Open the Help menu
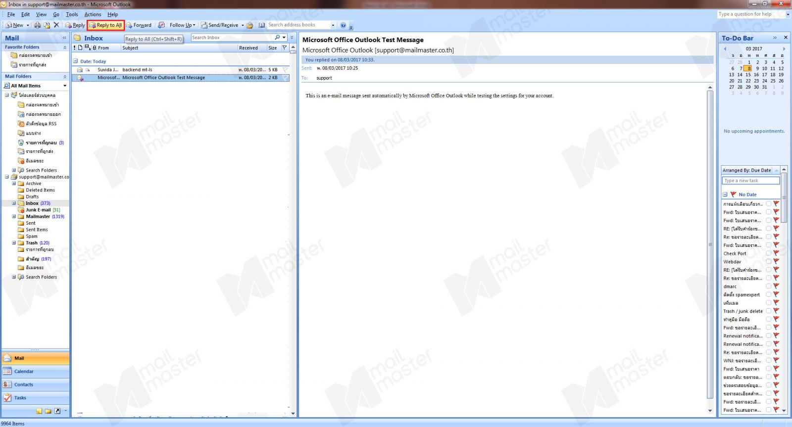Viewport: 792px width, 427px height. tap(113, 14)
